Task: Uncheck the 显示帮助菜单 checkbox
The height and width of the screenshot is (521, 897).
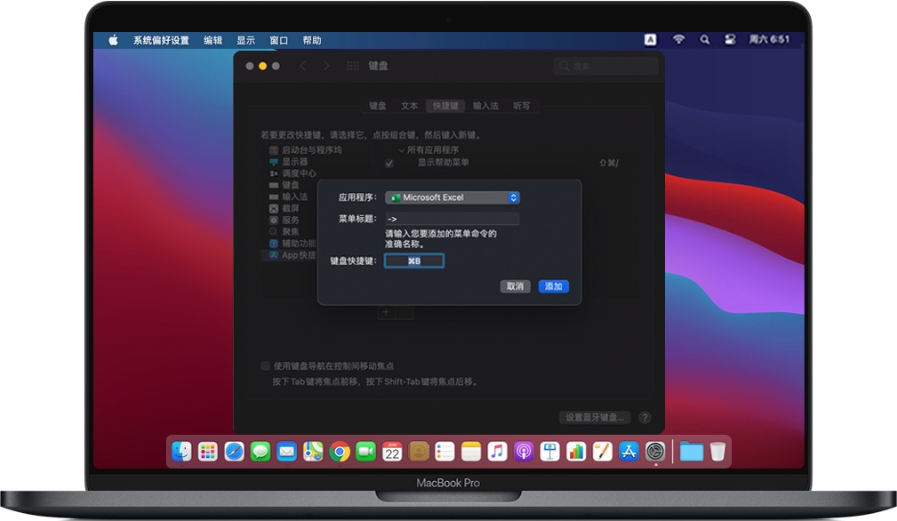Action: (388, 164)
